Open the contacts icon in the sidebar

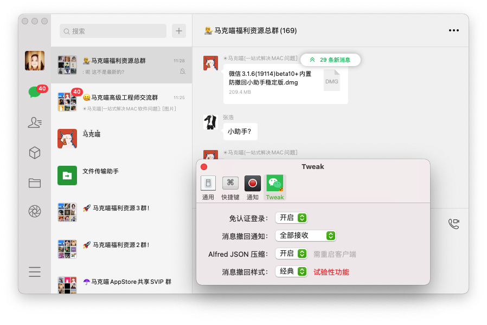pyautogui.click(x=35, y=122)
